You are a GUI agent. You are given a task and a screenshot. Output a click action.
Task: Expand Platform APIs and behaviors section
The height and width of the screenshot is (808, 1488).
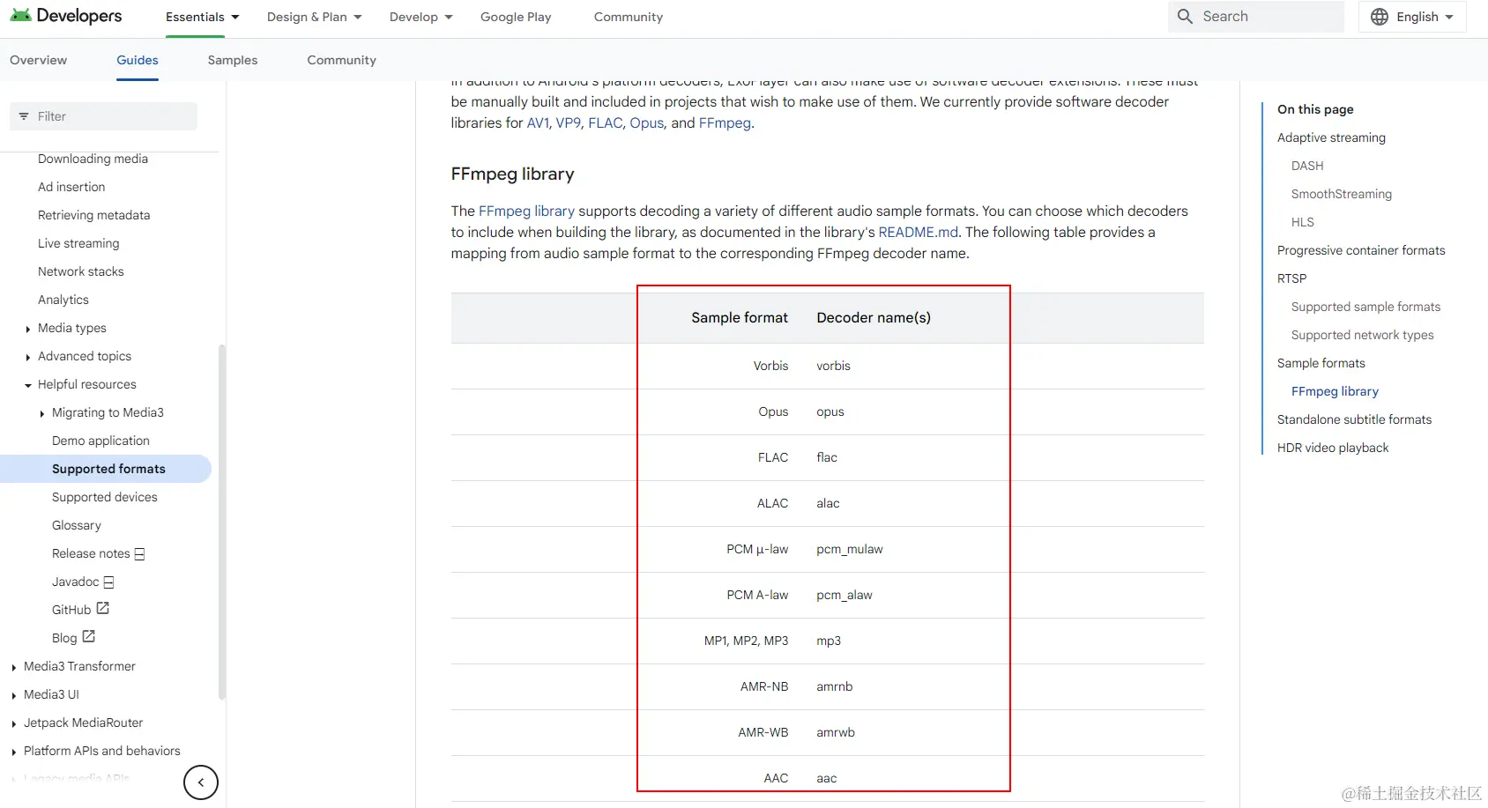[14, 752]
